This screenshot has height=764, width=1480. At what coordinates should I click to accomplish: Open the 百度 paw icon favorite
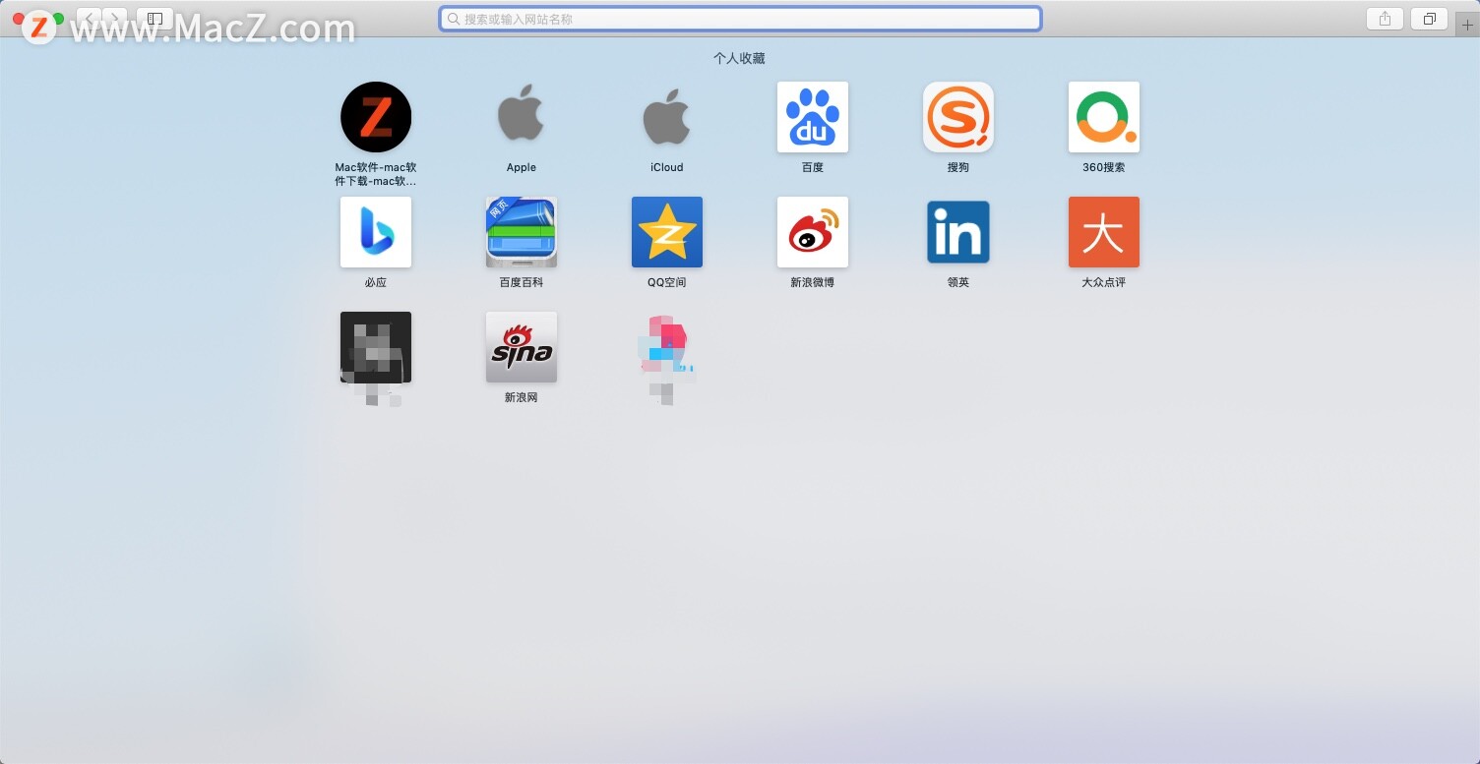pyautogui.click(x=813, y=117)
